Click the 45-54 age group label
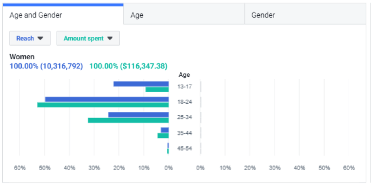The height and width of the screenshot is (186, 371). pyautogui.click(x=185, y=149)
